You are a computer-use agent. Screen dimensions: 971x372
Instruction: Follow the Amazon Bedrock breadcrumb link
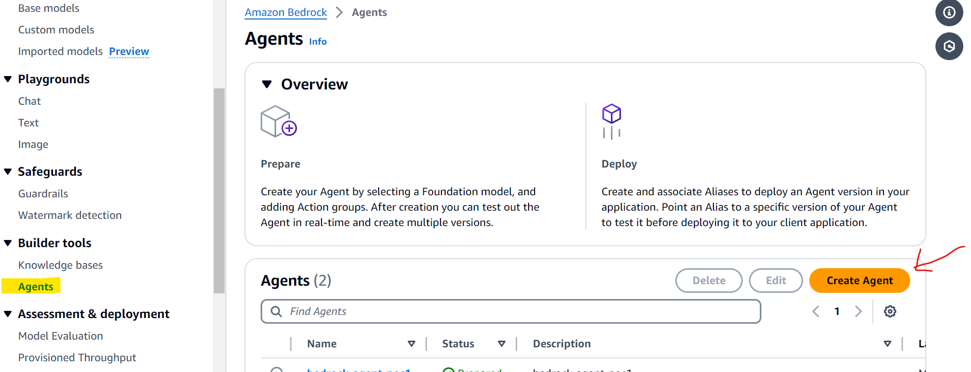tap(286, 12)
